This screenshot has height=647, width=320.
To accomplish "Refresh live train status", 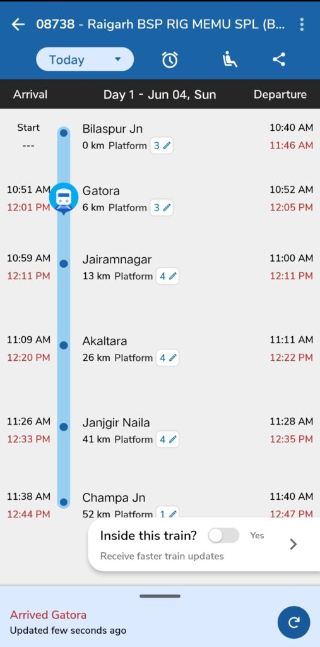I will tap(293, 622).
